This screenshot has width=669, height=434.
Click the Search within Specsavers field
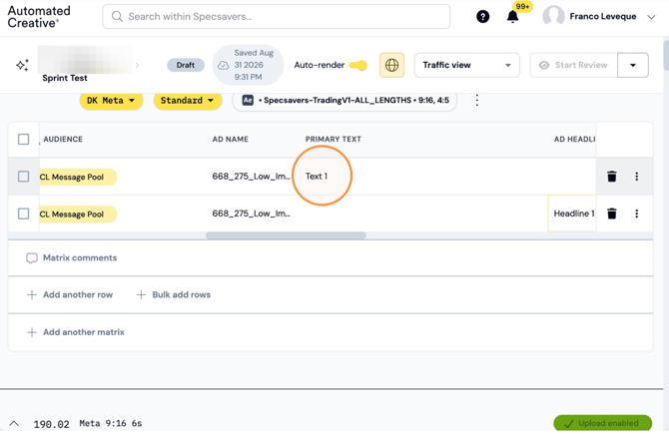click(x=276, y=17)
